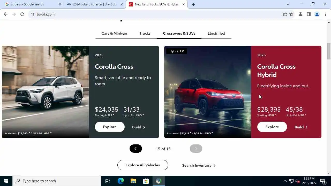Select Cars & Minivan category tab

pos(114,33)
